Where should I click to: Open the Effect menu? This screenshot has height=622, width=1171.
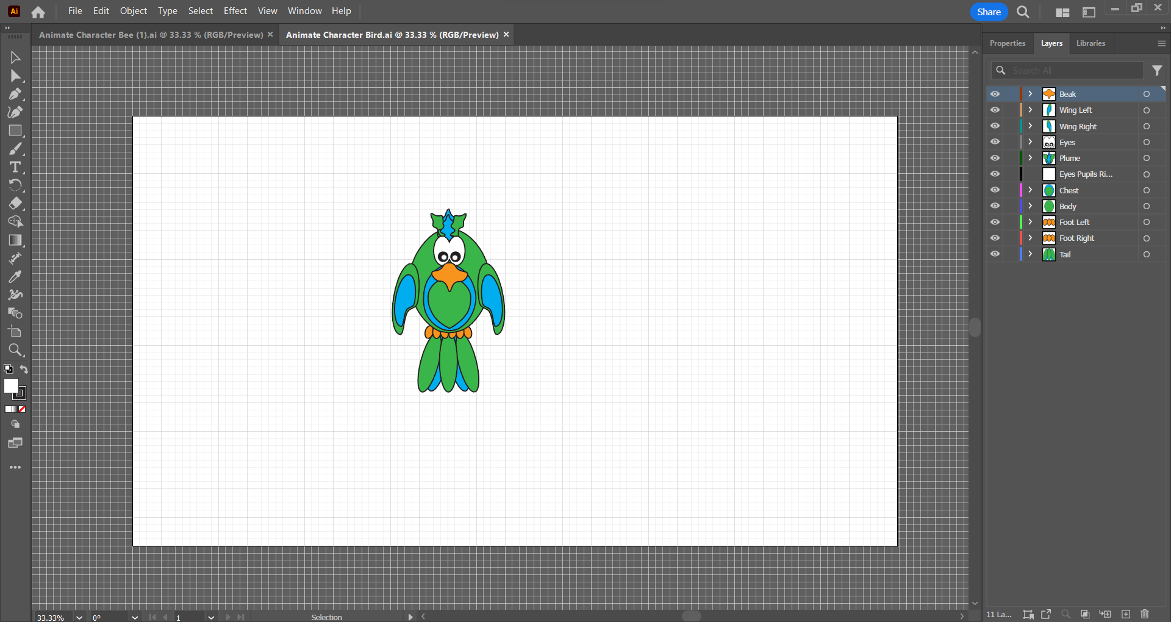[x=235, y=11]
